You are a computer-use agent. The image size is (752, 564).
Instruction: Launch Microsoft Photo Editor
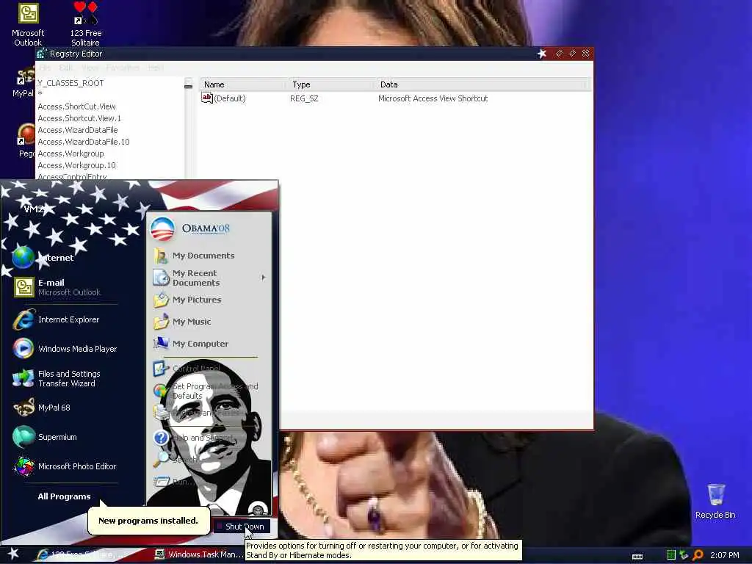[66, 466]
